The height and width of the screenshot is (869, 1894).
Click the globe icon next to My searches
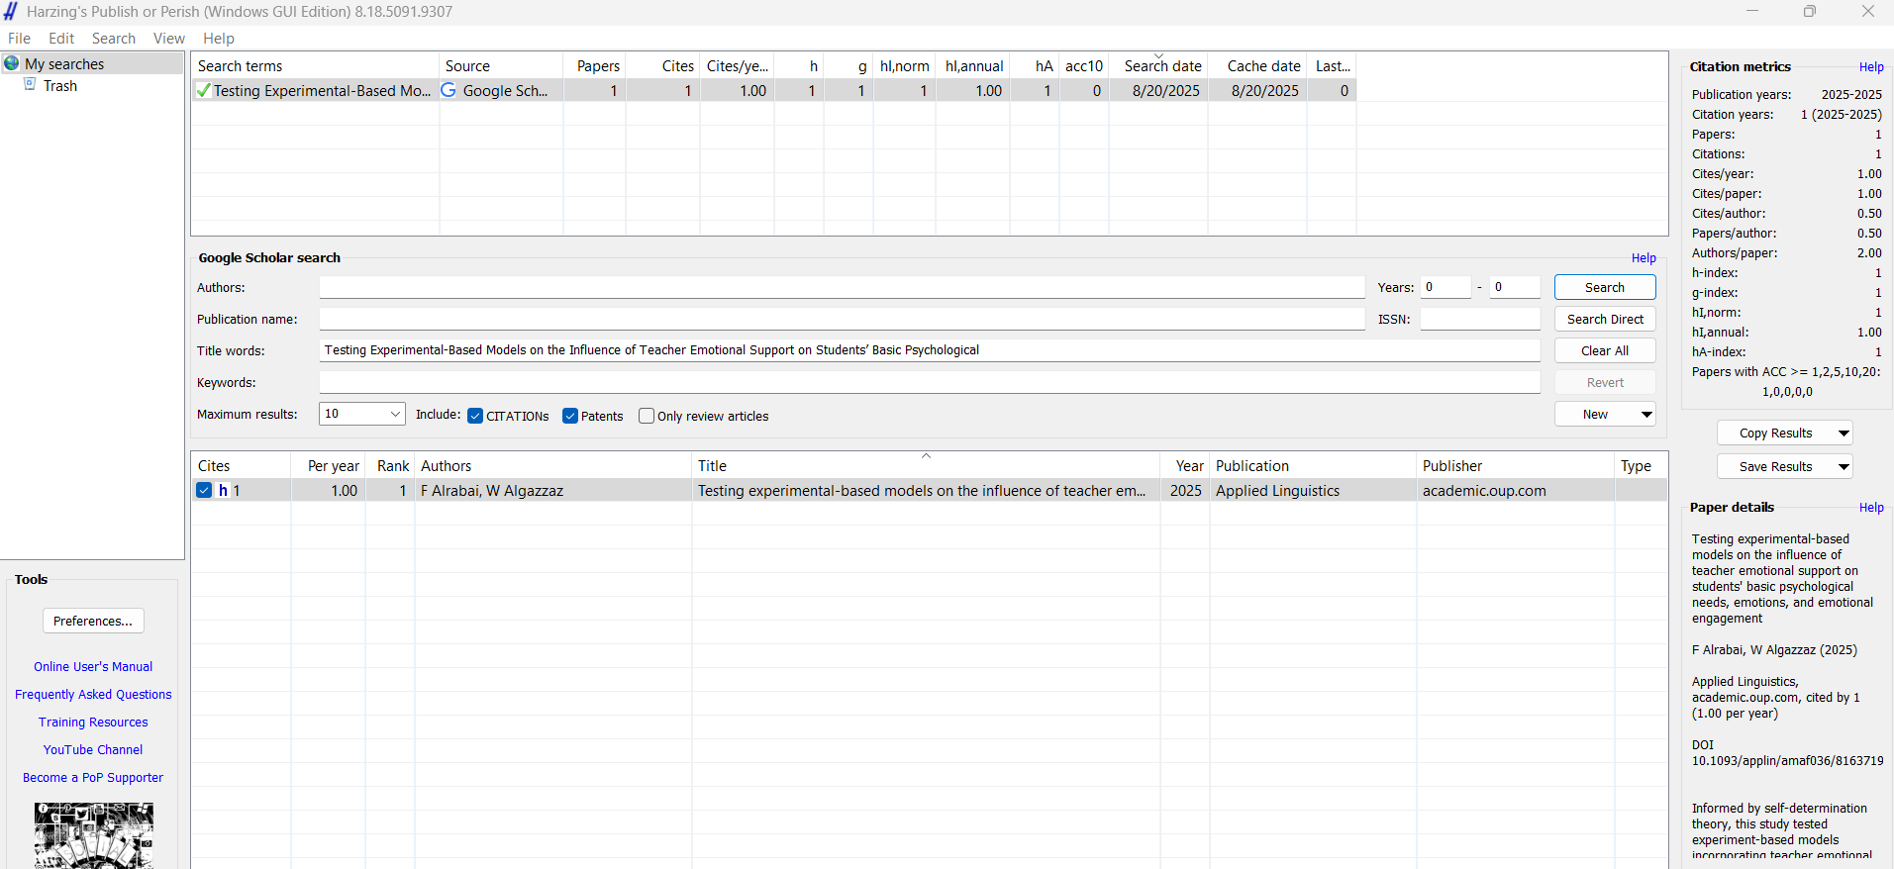pyautogui.click(x=12, y=63)
